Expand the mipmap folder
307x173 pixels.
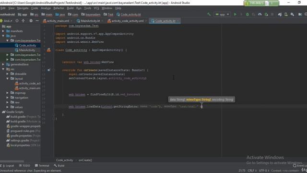pyautogui.click(x=8, y=93)
